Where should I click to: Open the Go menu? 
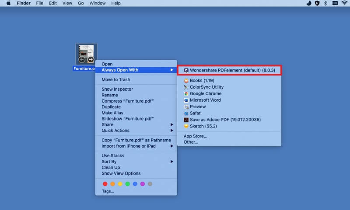click(81, 3)
